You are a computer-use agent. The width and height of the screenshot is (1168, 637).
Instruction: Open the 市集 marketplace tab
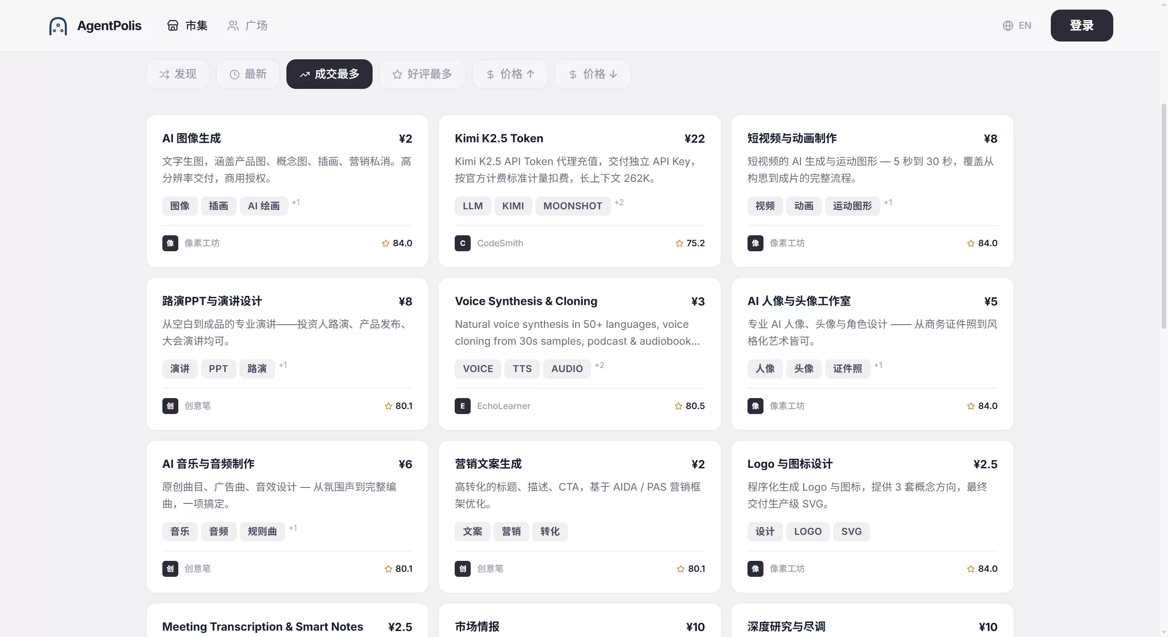(187, 26)
